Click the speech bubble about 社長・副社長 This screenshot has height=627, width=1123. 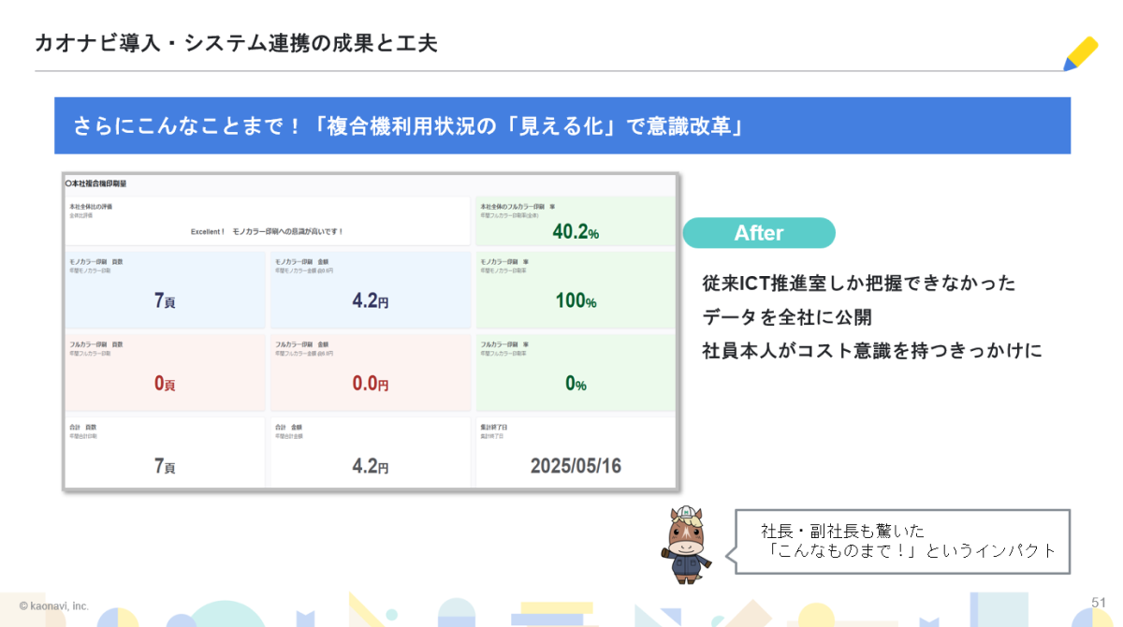902,542
